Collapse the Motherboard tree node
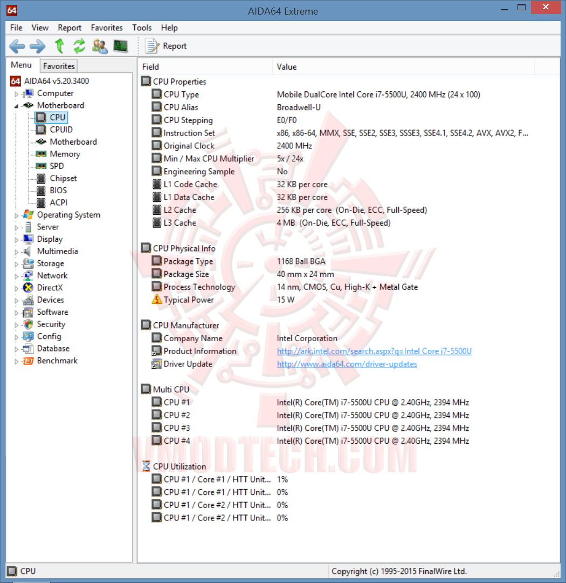Viewport: 566px width, 583px height. tap(16, 106)
